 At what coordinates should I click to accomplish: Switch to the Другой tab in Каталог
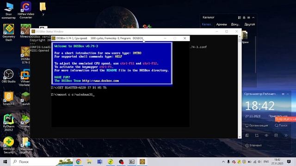click(250, 24)
